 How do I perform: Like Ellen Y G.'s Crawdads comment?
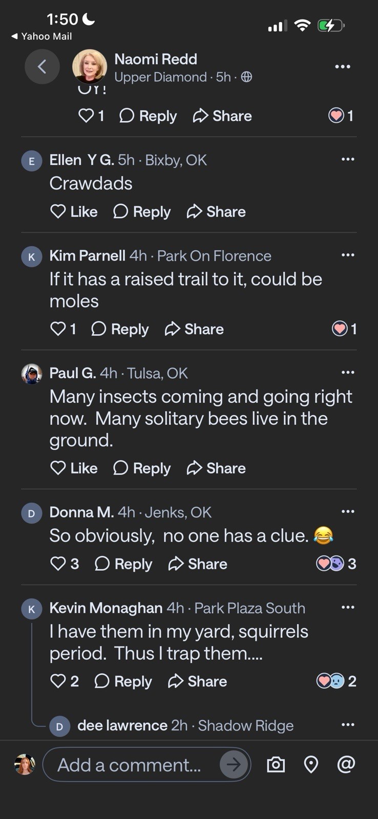[74, 211]
